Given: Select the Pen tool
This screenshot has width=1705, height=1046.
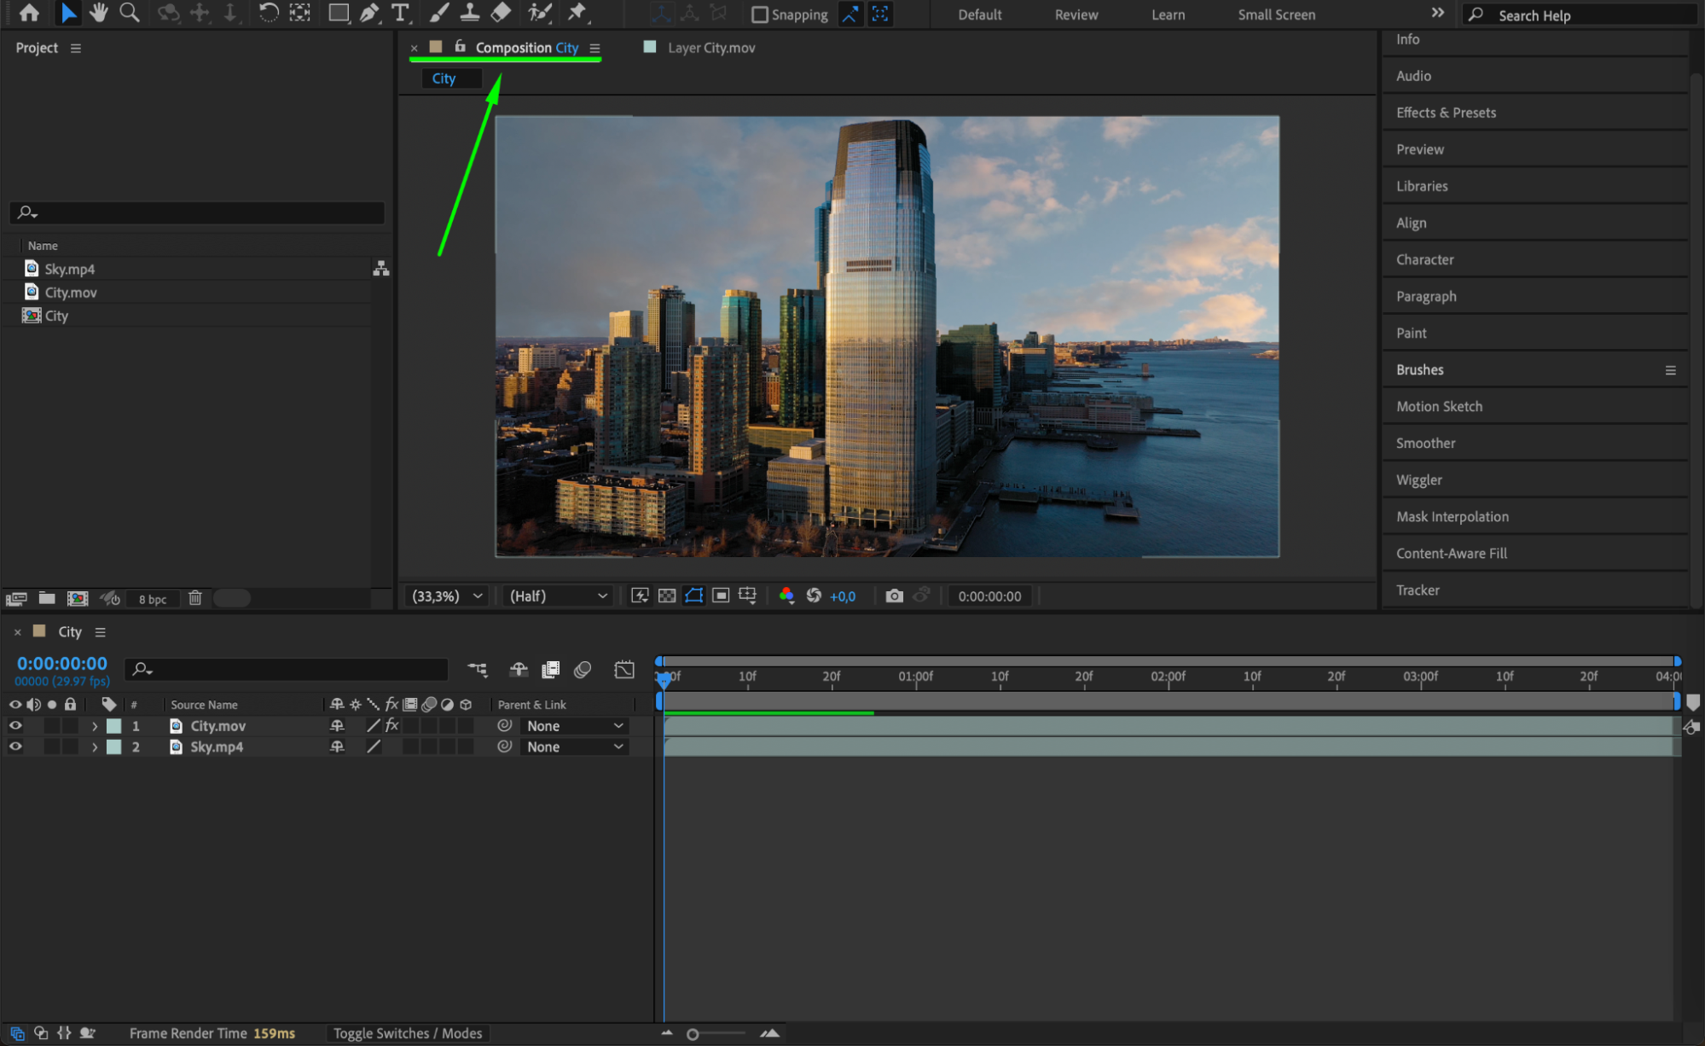Looking at the screenshot, I should click(369, 13).
